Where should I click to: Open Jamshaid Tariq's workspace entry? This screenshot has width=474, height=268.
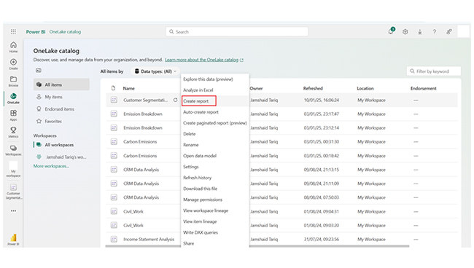coord(61,157)
